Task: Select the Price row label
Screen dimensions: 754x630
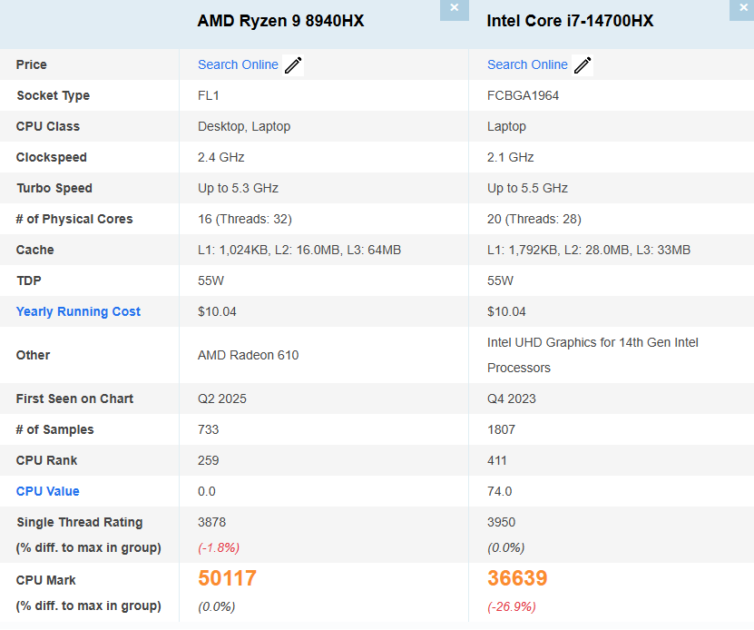Action: pyautogui.click(x=31, y=64)
